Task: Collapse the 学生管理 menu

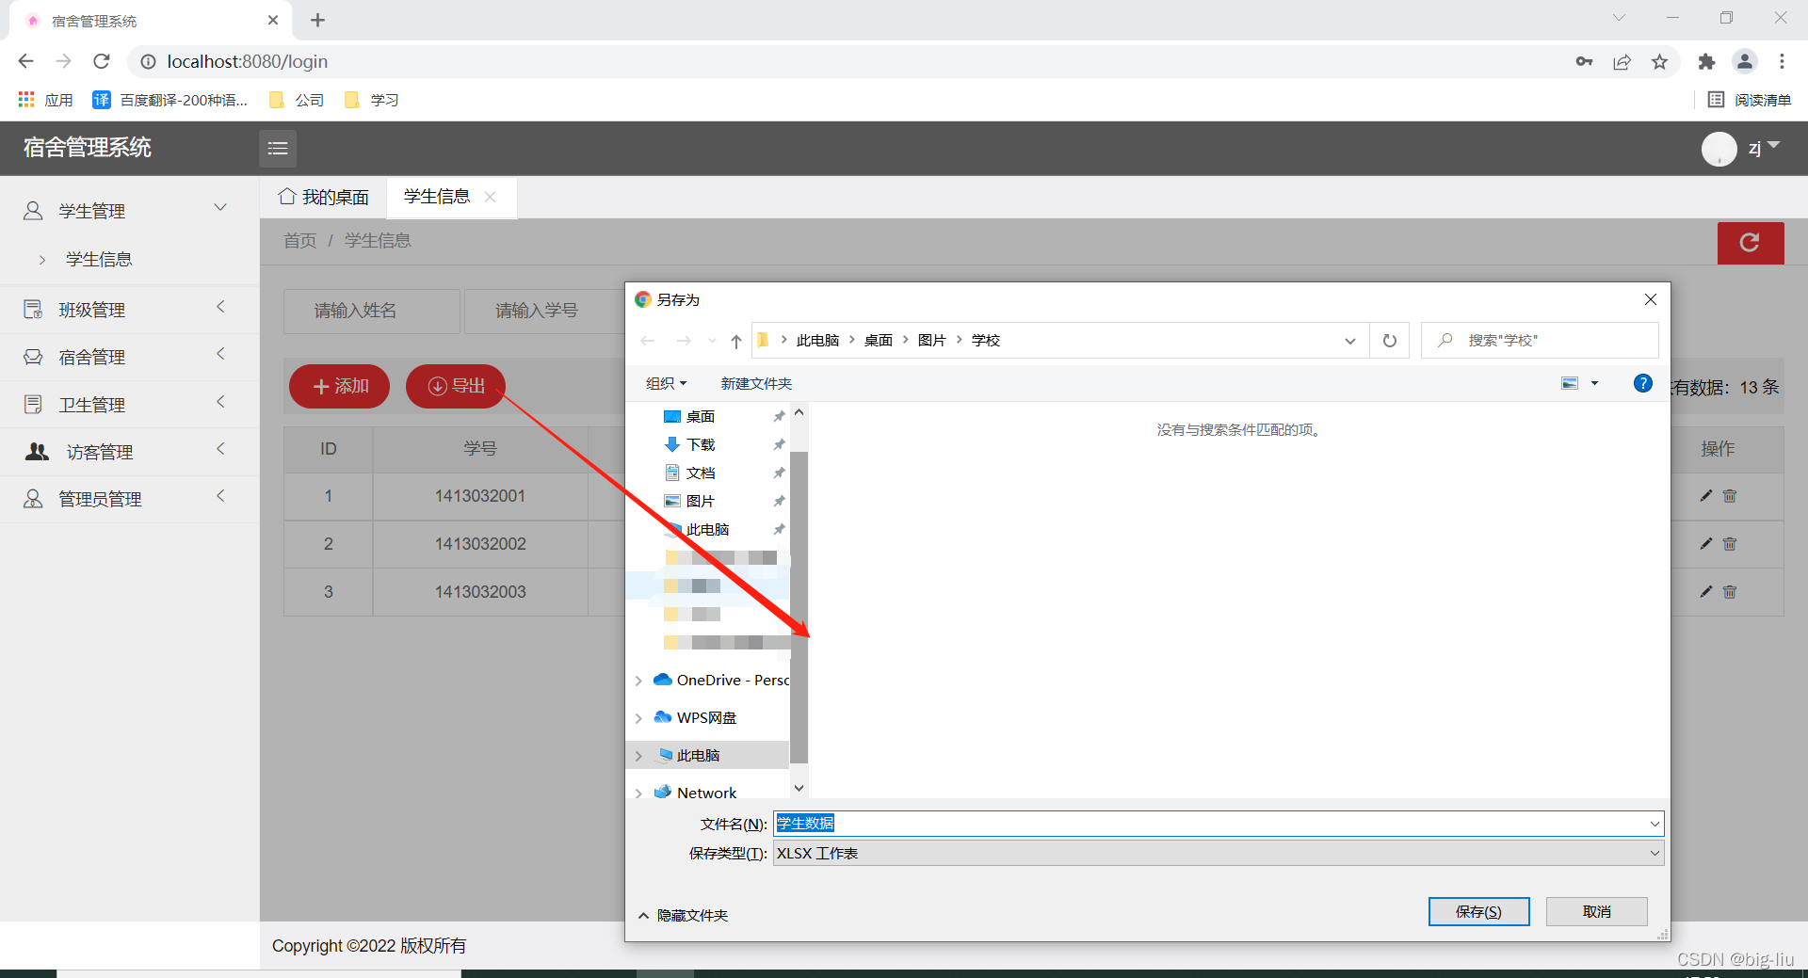Action: click(129, 210)
